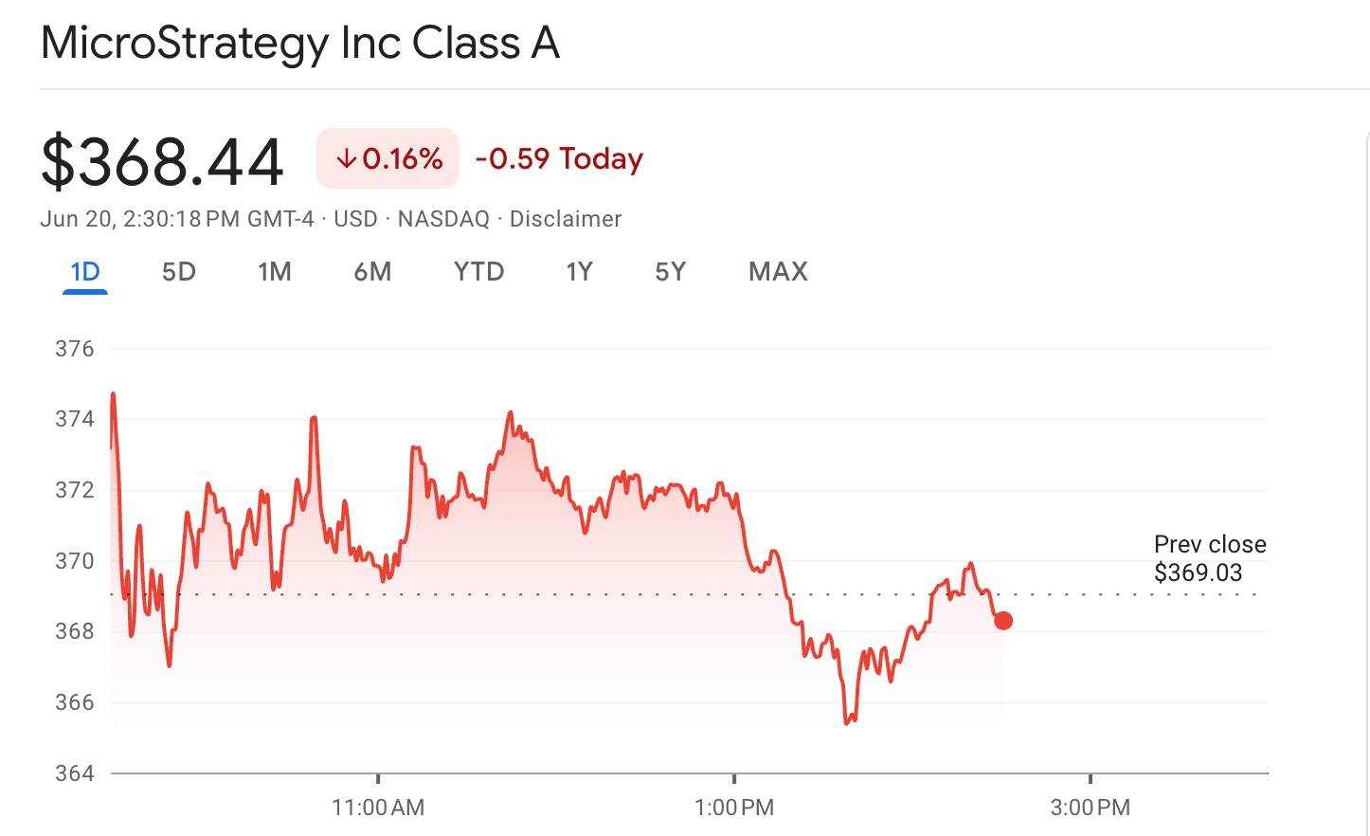The image size is (1370, 836).
Task: Click the 3:00 PM time axis label
Action: [1091, 808]
